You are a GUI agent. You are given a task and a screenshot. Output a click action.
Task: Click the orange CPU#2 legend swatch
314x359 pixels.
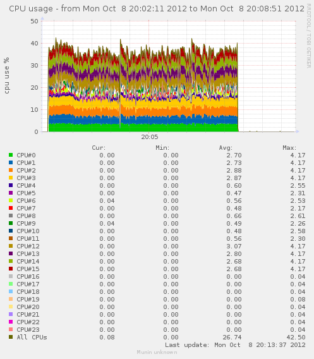11,170
